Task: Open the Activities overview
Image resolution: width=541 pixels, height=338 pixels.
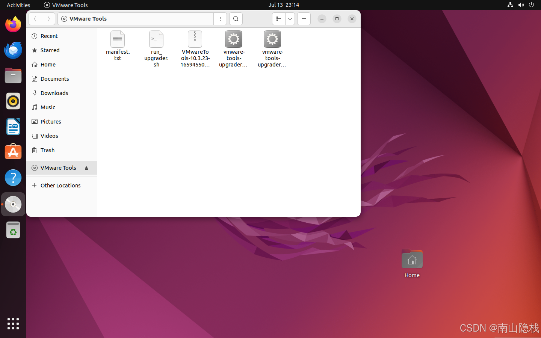Action: [18, 5]
